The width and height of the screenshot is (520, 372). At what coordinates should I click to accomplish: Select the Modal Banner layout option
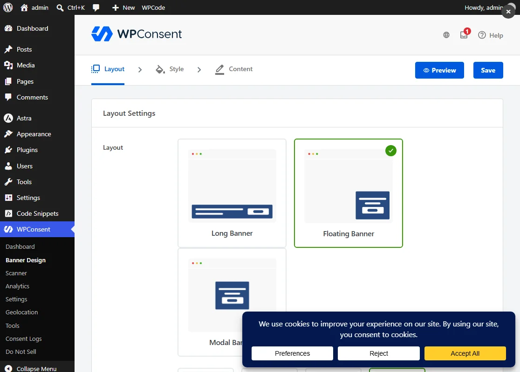tap(232, 302)
